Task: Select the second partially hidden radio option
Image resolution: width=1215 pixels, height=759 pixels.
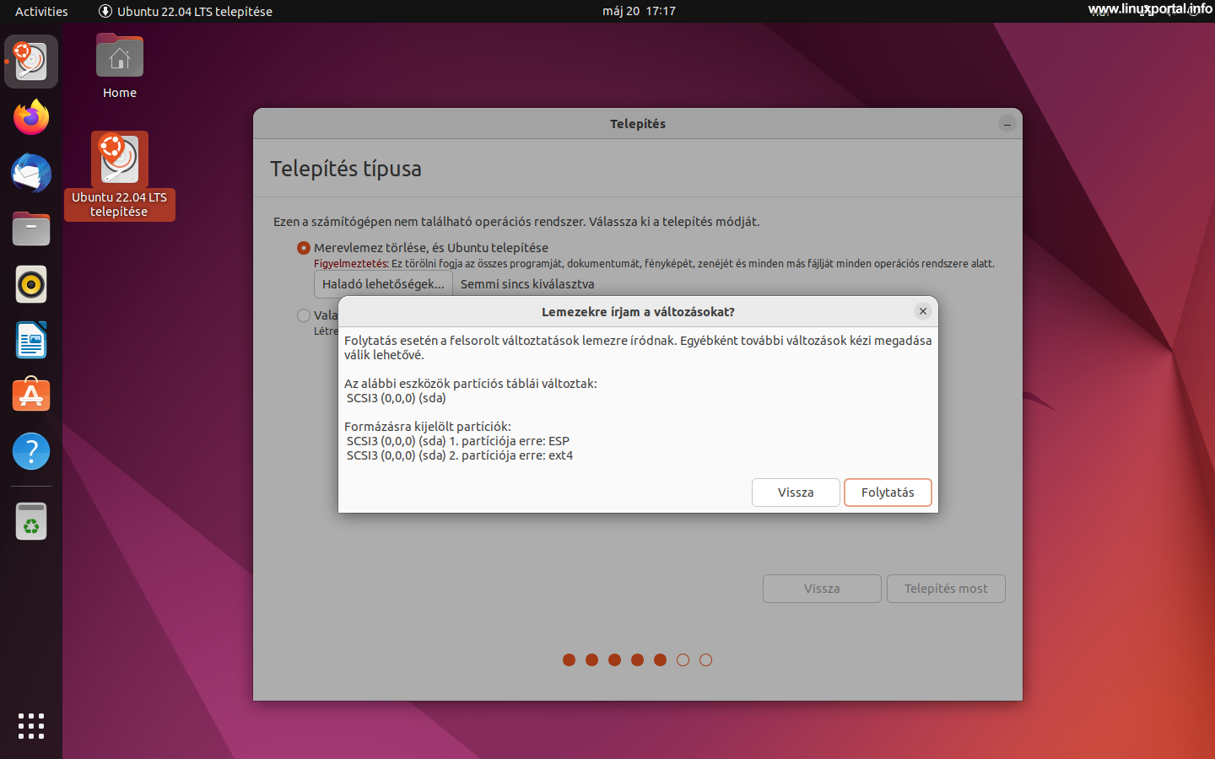Action: pos(304,315)
